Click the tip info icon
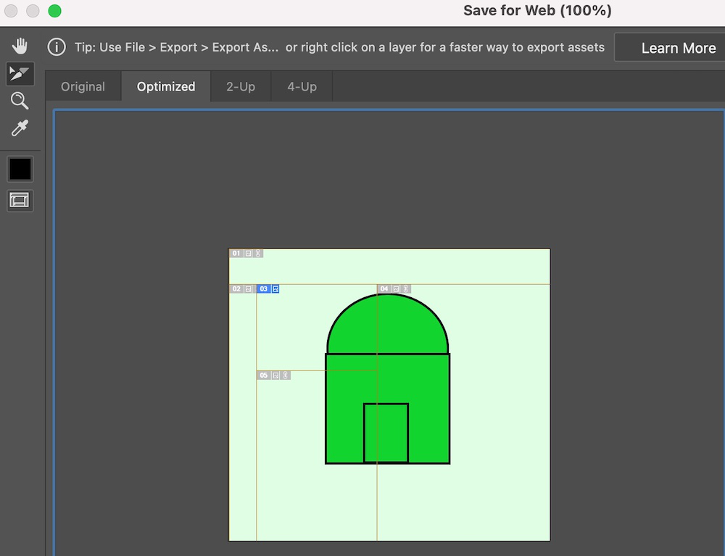The height and width of the screenshot is (556, 725). click(x=57, y=48)
